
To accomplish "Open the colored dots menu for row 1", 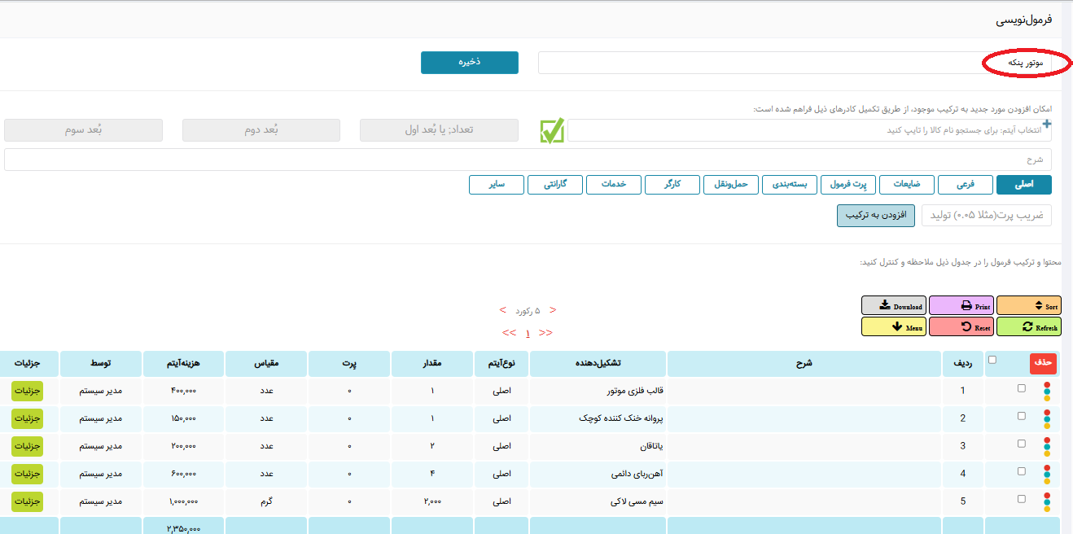I will click(x=1047, y=392).
